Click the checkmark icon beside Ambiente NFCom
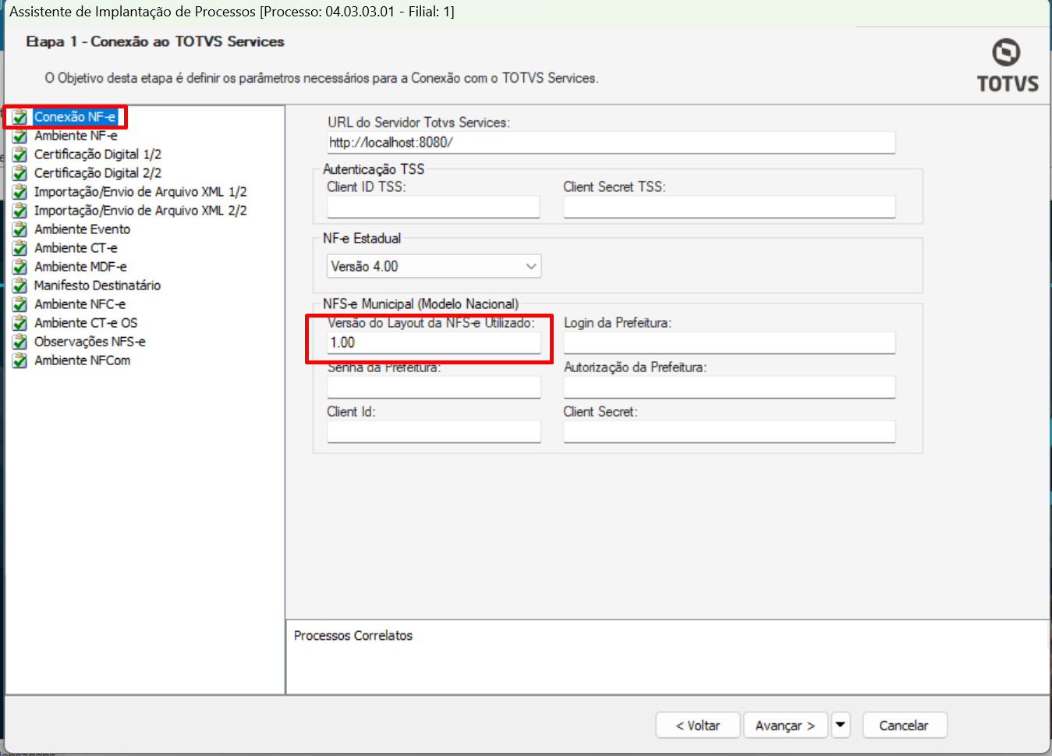Image resolution: width=1052 pixels, height=756 pixels. [20, 361]
